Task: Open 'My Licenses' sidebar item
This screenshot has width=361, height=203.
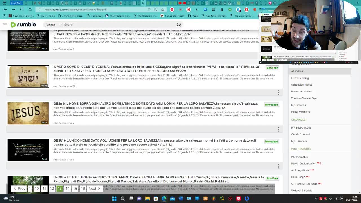Action: [x=298, y=105]
